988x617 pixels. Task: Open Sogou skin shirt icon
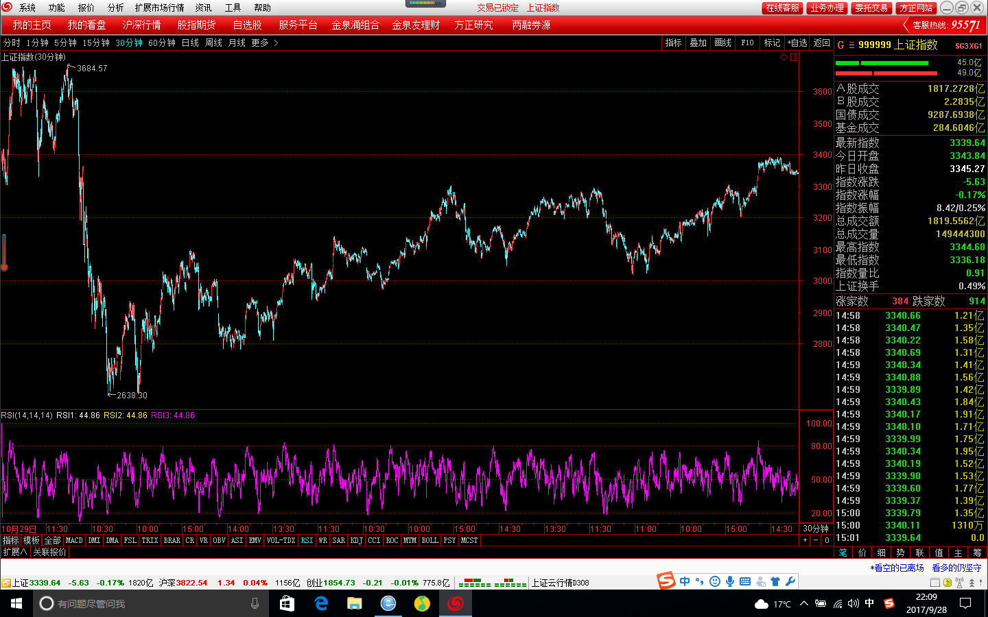(775, 581)
